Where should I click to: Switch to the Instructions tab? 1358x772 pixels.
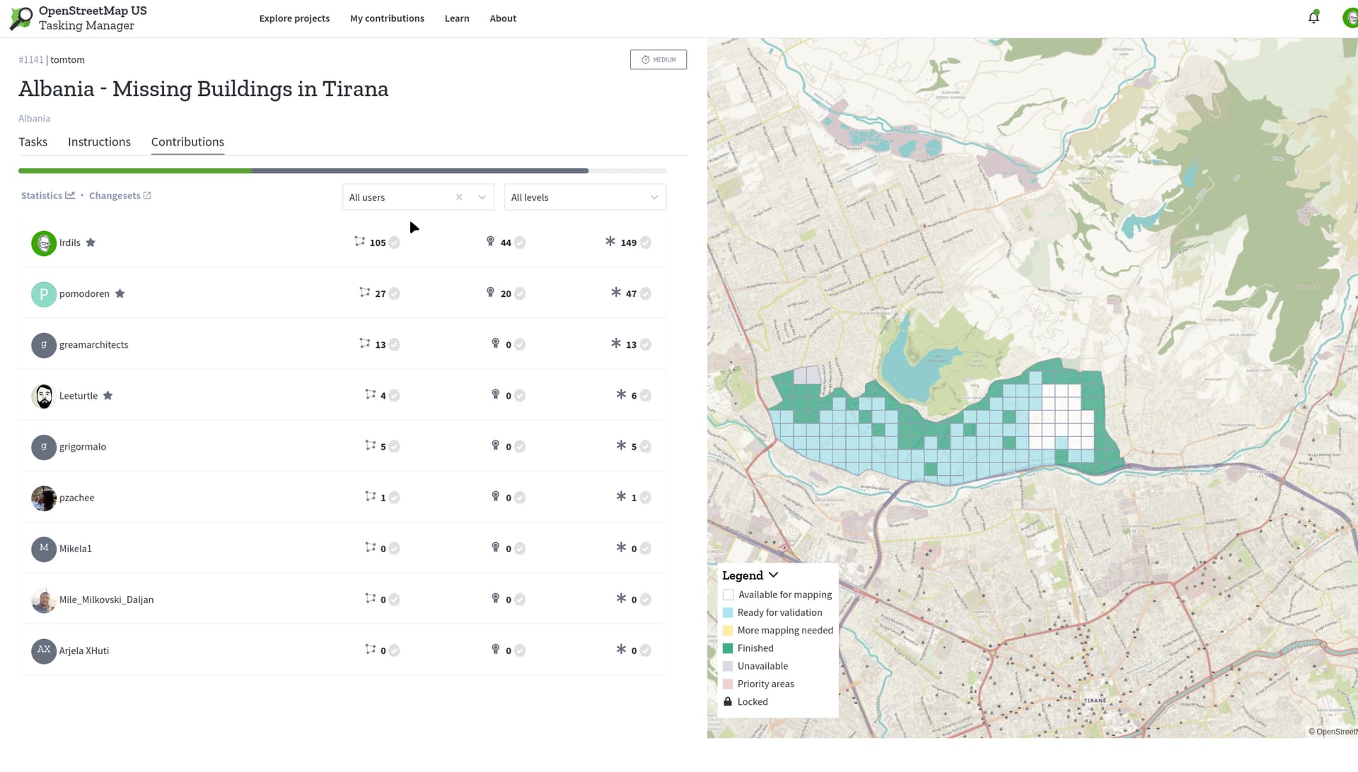99,142
